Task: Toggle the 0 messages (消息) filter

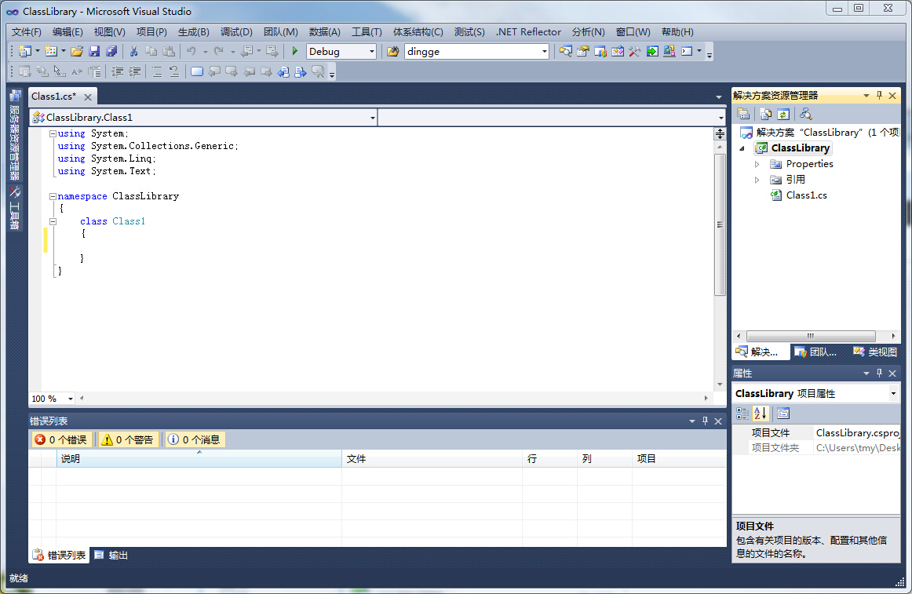Action: [x=195, y=440]
